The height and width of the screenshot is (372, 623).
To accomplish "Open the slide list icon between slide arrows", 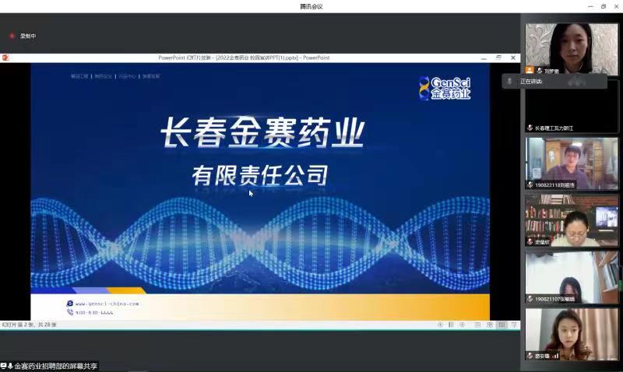I will (451, 325).
